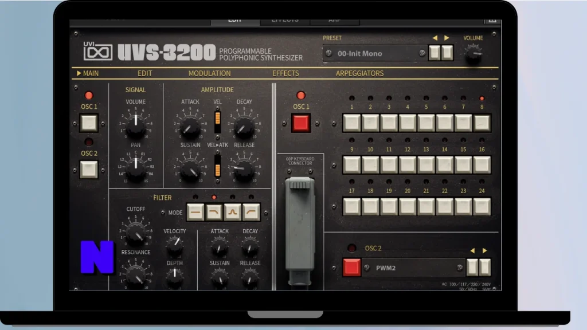
Task: Switch to the MAIN tab
Action: pyautogui.click(x=88, y=73)
